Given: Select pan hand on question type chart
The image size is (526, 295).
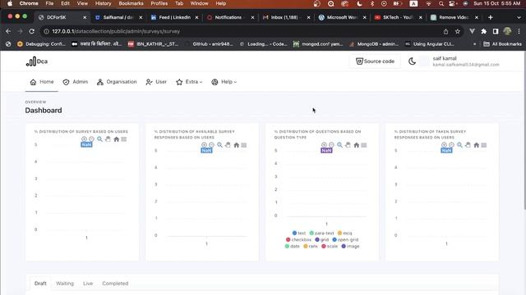Looking at the screenshot, I should point(348,145).
